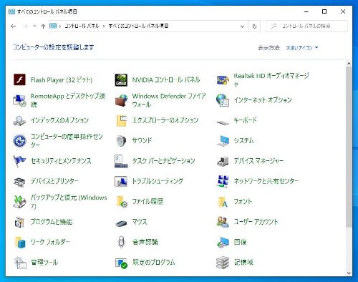
Task: Click the chevron after コントロール パネル breadcrumb
Action: pyautogui.click(x=104, y=26)
